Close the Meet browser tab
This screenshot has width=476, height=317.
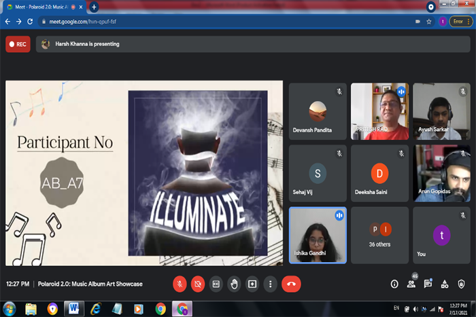coord(81,7)
